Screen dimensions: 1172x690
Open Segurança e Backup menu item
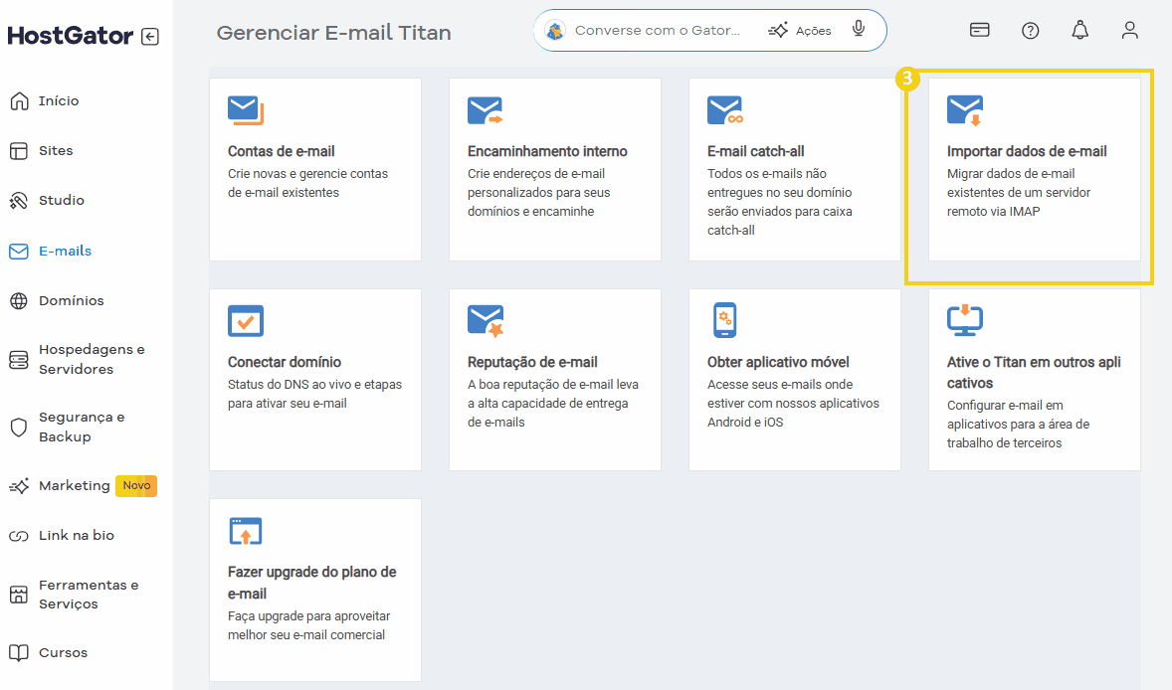(x=82, y=428)
